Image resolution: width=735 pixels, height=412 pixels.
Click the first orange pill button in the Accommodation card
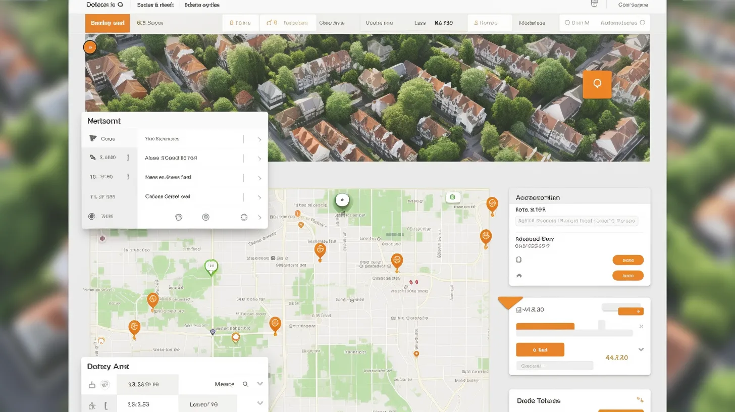click(628, 260)
